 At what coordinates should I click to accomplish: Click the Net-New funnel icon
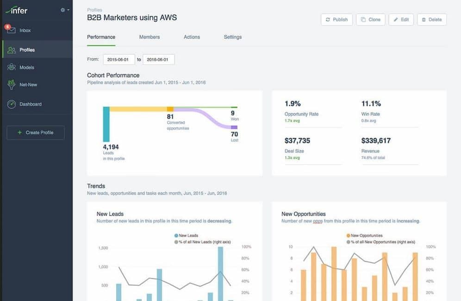click(12, 85)
